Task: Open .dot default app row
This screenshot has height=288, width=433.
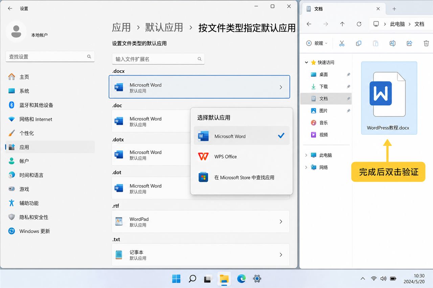Action: tap(151, 188)
